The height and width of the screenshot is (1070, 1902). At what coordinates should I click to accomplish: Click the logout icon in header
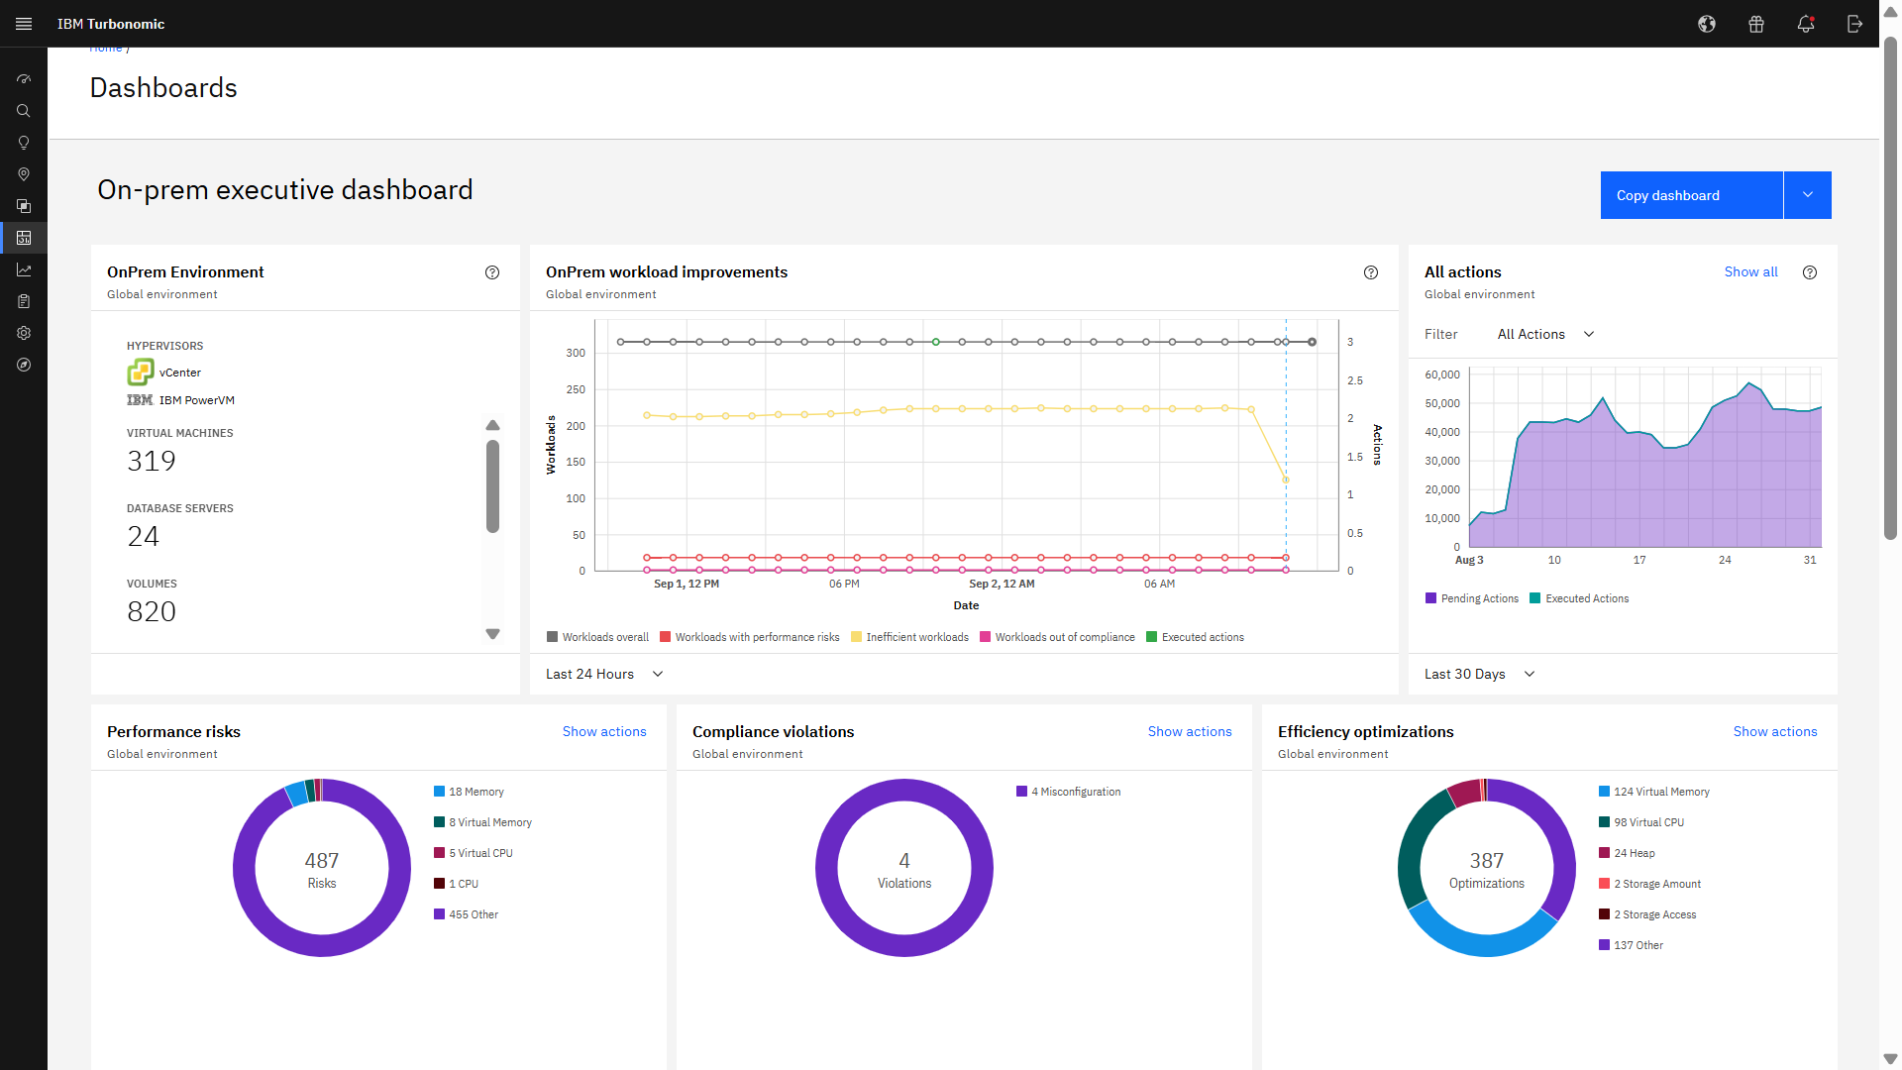1854,24
